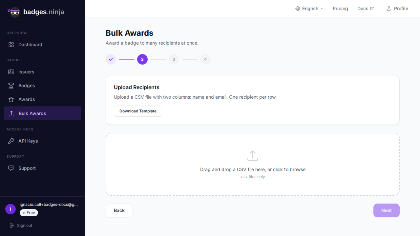Expand the Profile menu
420x236 pixels.
tap(397, 9)
